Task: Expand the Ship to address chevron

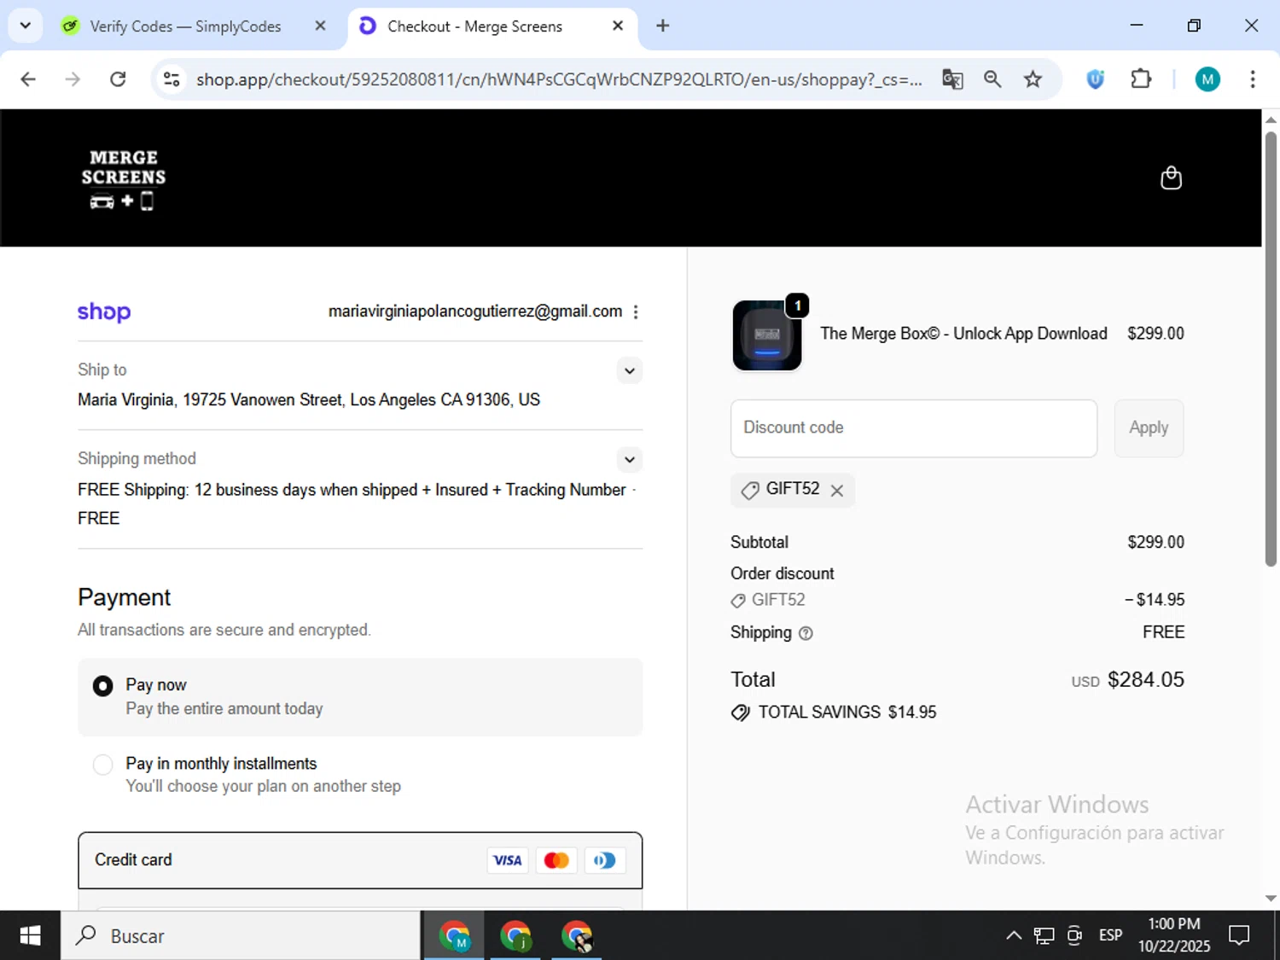Action: pyautogui.click(x=629, y=371)
